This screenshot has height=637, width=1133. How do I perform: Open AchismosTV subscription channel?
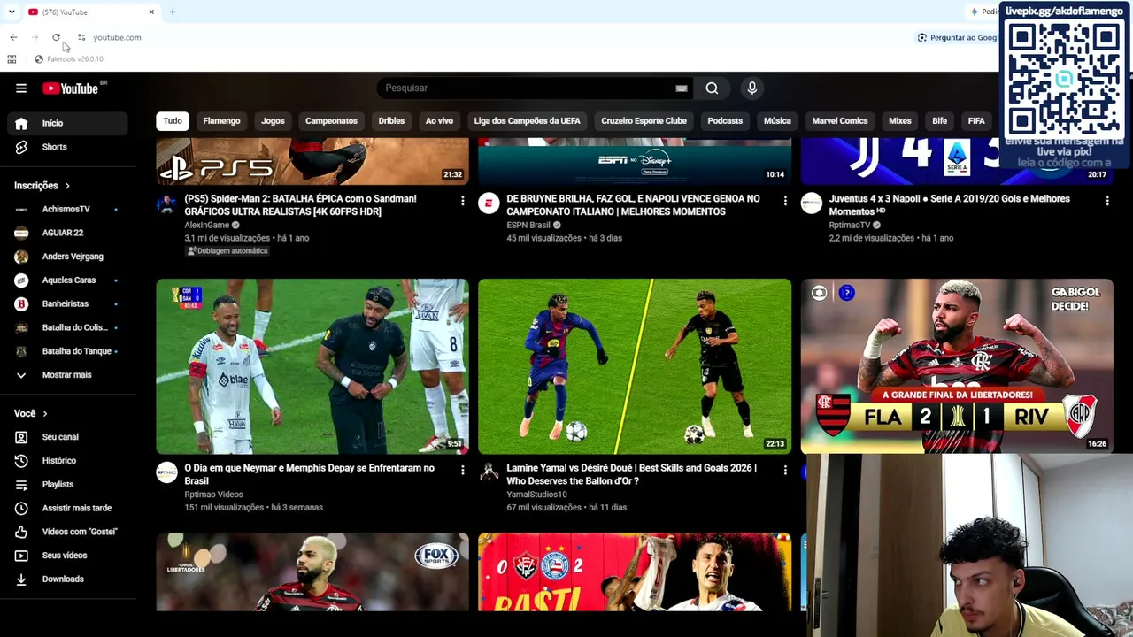(67, 210)
